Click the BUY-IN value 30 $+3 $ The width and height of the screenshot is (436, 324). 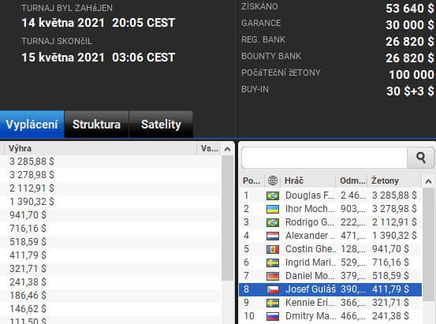pyautogui.click(x=410, y=91)
